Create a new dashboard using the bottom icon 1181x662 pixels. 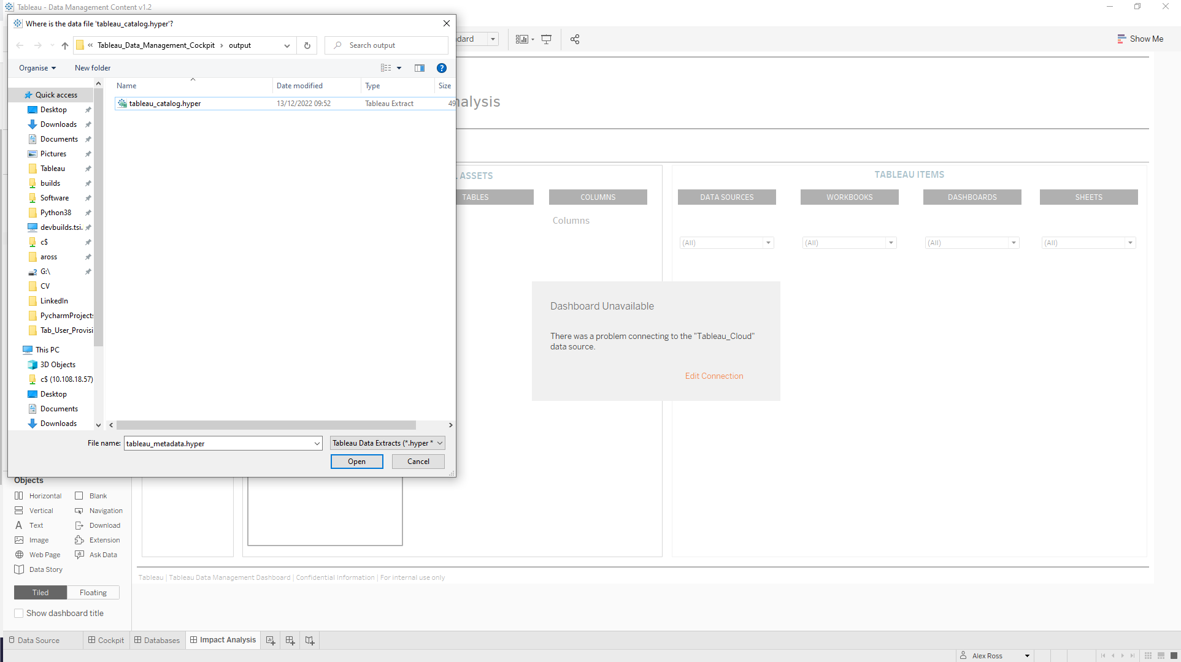290,640
